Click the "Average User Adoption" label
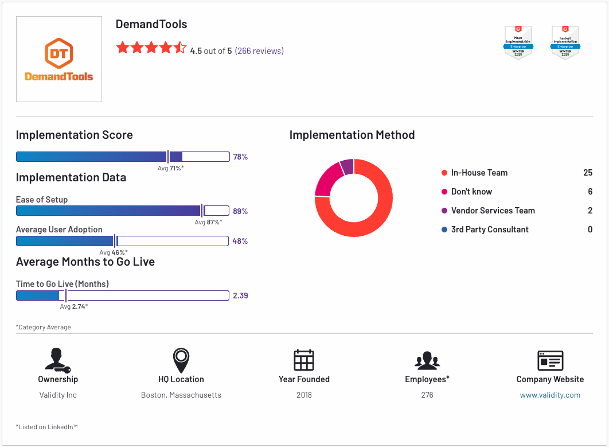 click(x=59, y=230)
